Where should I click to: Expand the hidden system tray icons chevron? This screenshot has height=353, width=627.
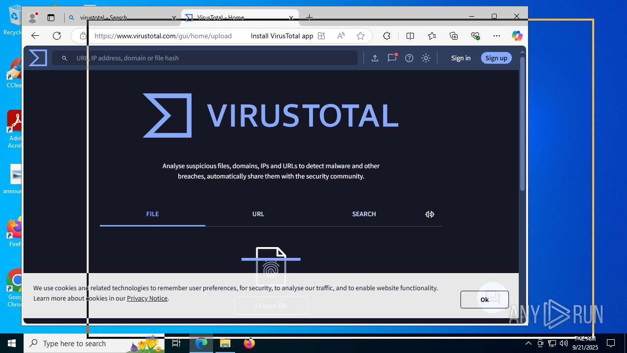[528, 343]
